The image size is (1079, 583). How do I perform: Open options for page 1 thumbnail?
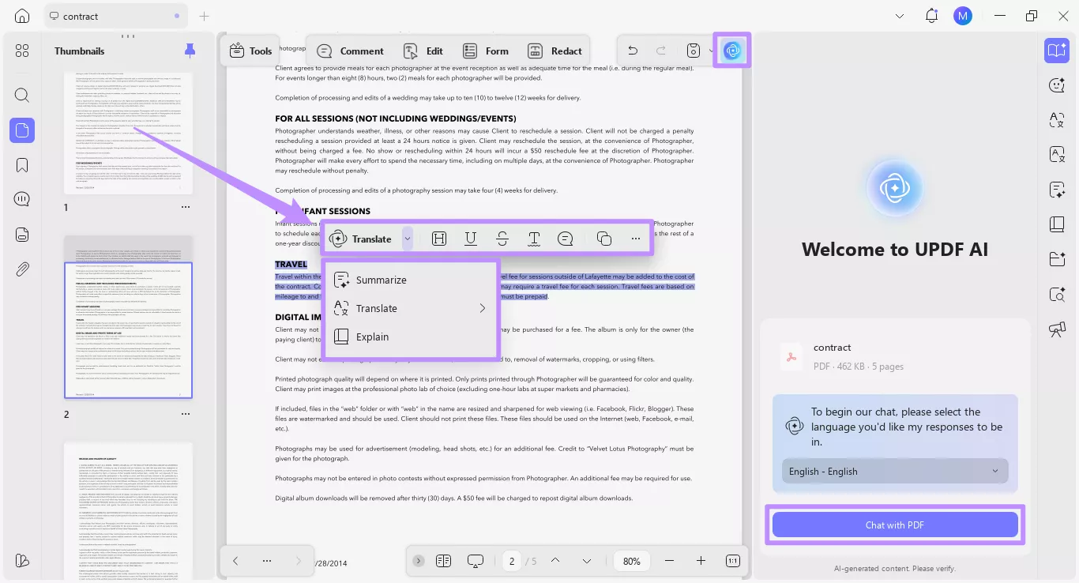click(x=186, y=207)
